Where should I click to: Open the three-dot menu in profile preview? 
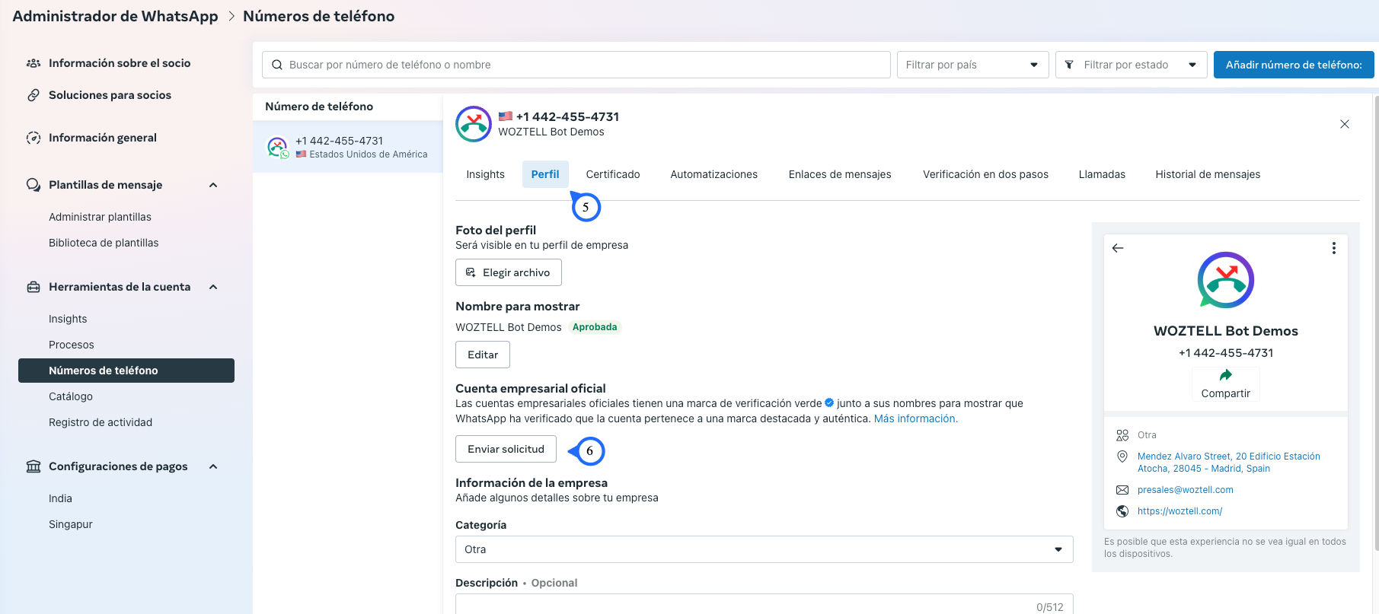coord(1334,248)
